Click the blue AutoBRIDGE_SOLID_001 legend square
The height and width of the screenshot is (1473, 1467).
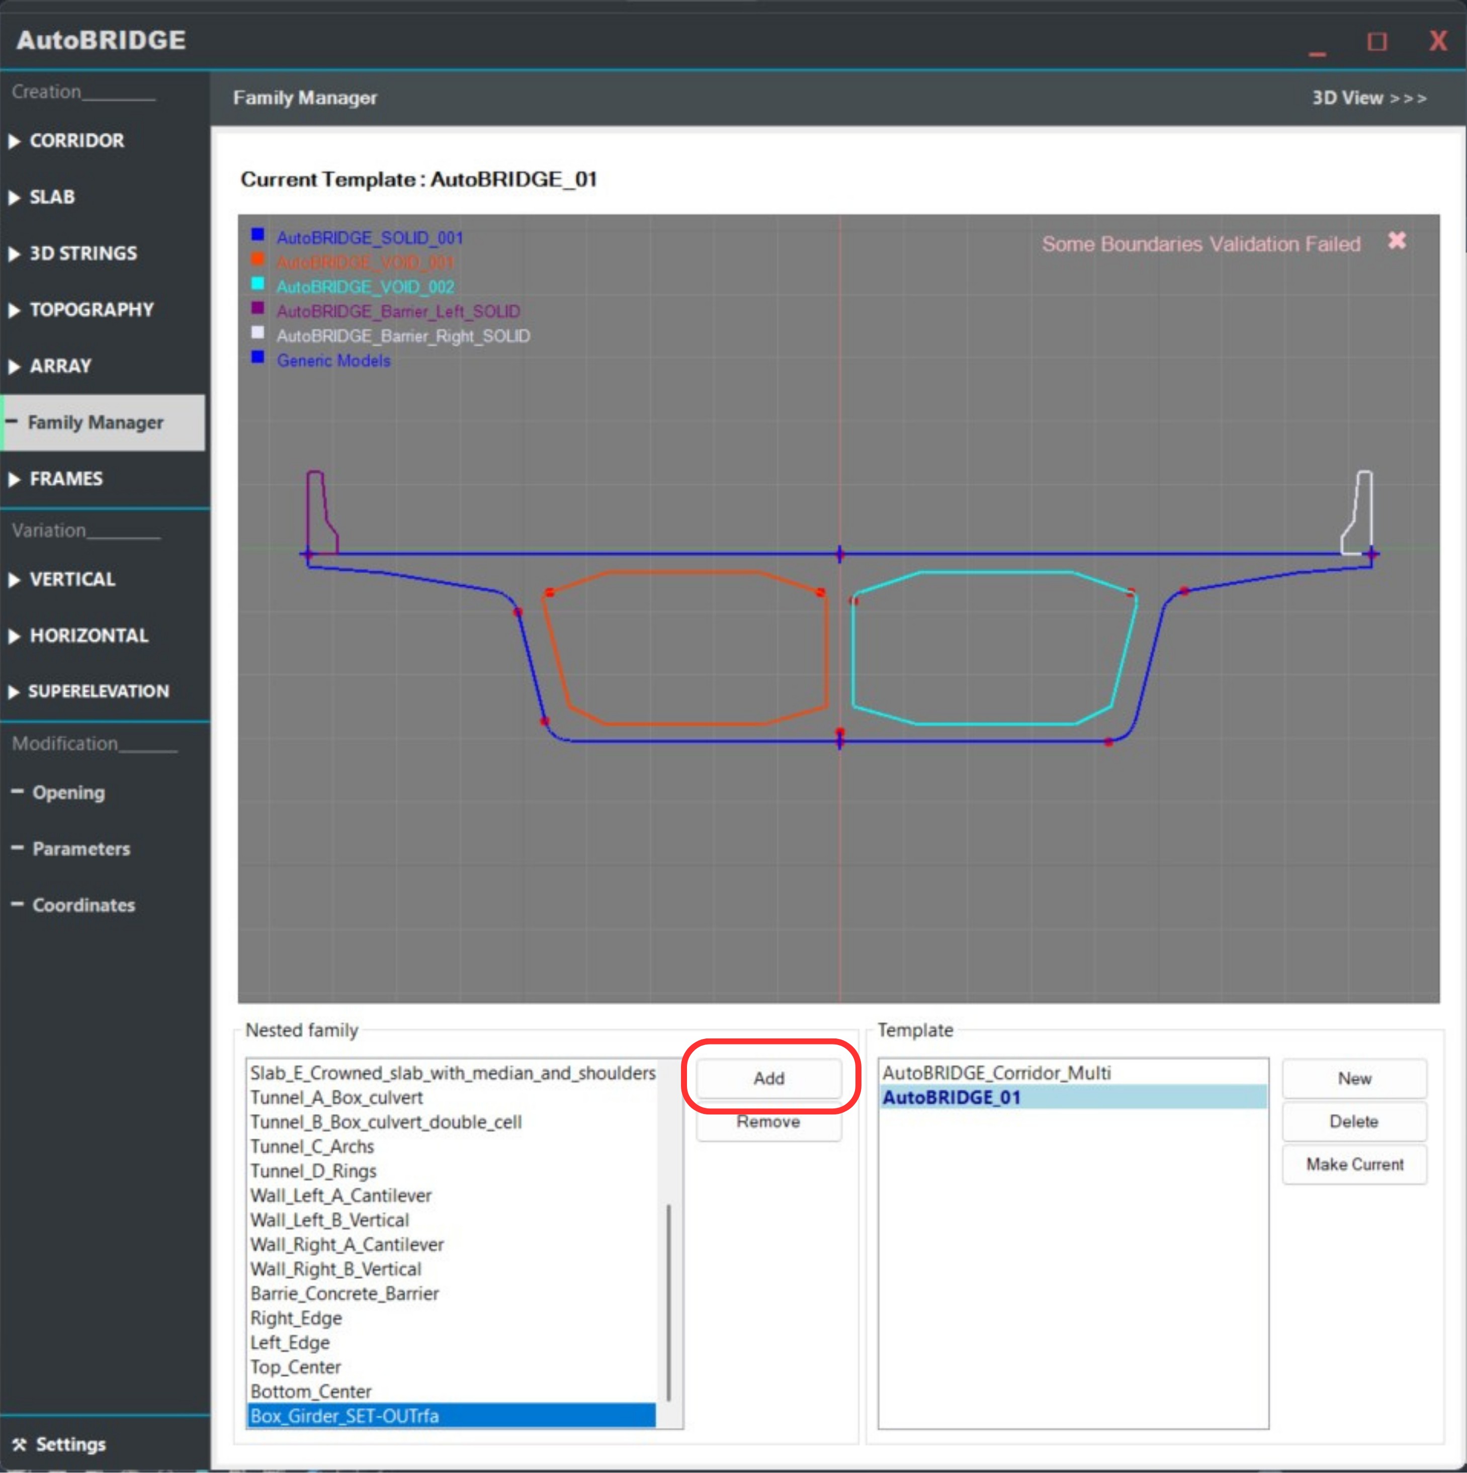(x=257, y=234)
